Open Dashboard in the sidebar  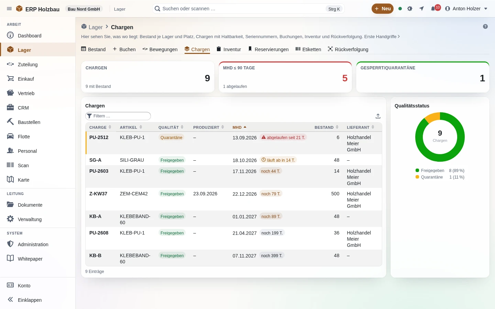pyautogui.click(x=38, y=35)
